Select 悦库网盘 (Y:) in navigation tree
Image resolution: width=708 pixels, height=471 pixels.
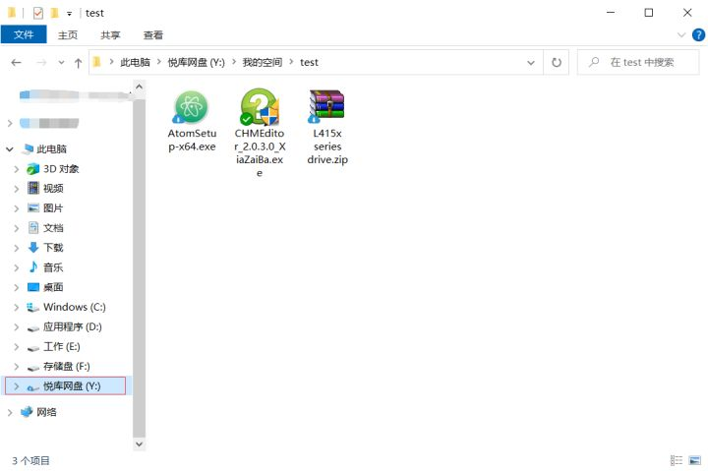point(72,386)
